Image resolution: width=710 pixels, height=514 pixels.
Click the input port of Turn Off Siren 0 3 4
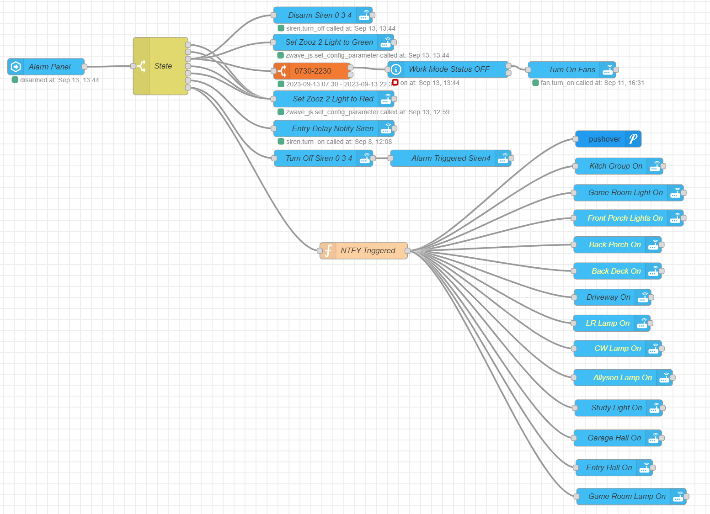pyautogui.click(x=274, y=159)
